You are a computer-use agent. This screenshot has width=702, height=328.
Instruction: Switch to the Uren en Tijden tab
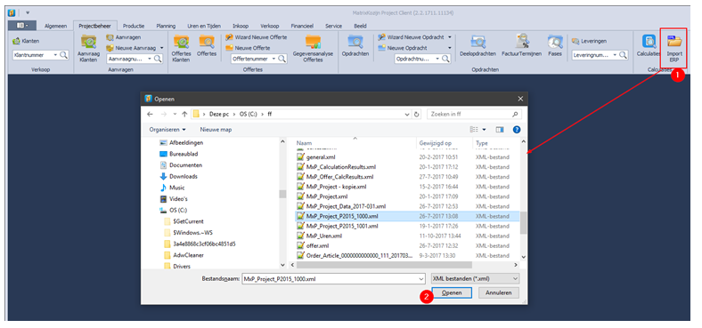(204, 26)
